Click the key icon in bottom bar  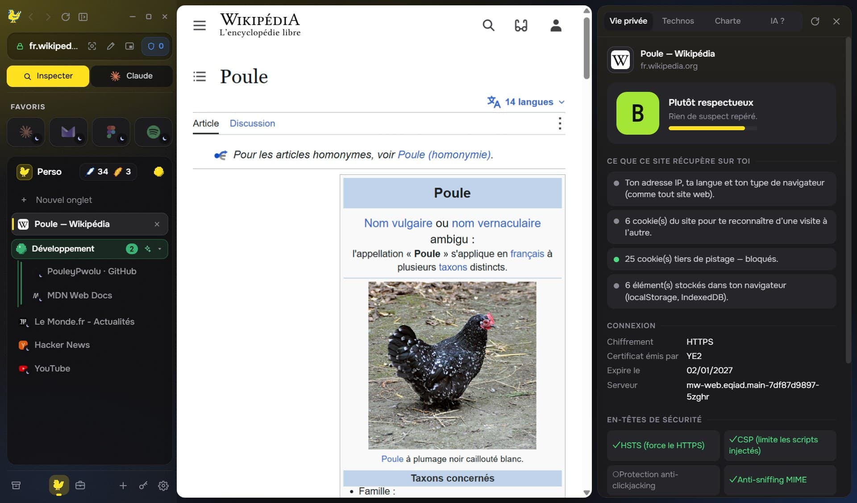(x=143, y=485)
